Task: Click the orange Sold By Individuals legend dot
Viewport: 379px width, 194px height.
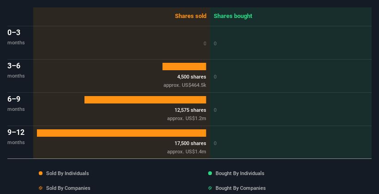Action: (x=41, y=173)
